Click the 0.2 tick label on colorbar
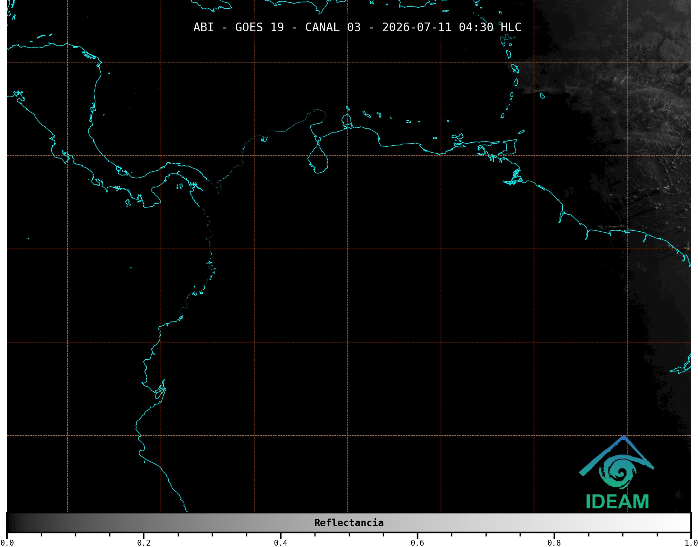Viewport: 698px width, 547px height. tap(144, 543)
